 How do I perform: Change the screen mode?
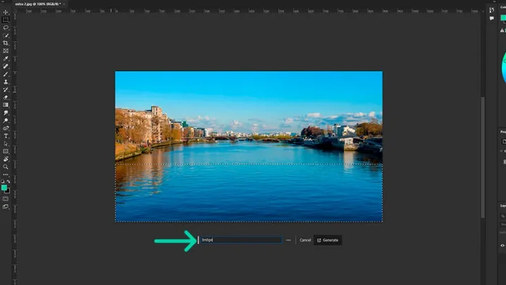point(6,207)
